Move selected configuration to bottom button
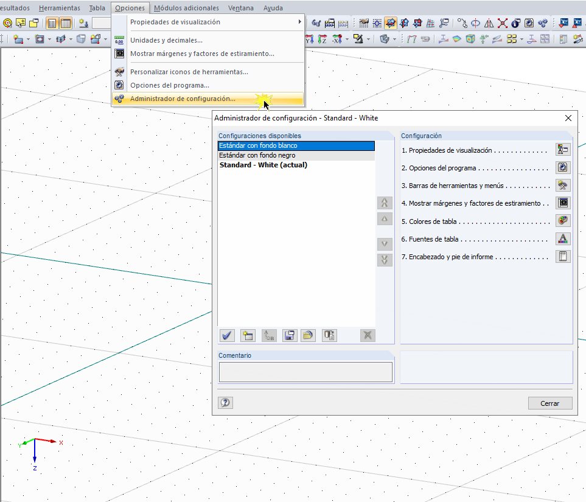Viewport: 586px width, 502px height. tap(385, 260)
